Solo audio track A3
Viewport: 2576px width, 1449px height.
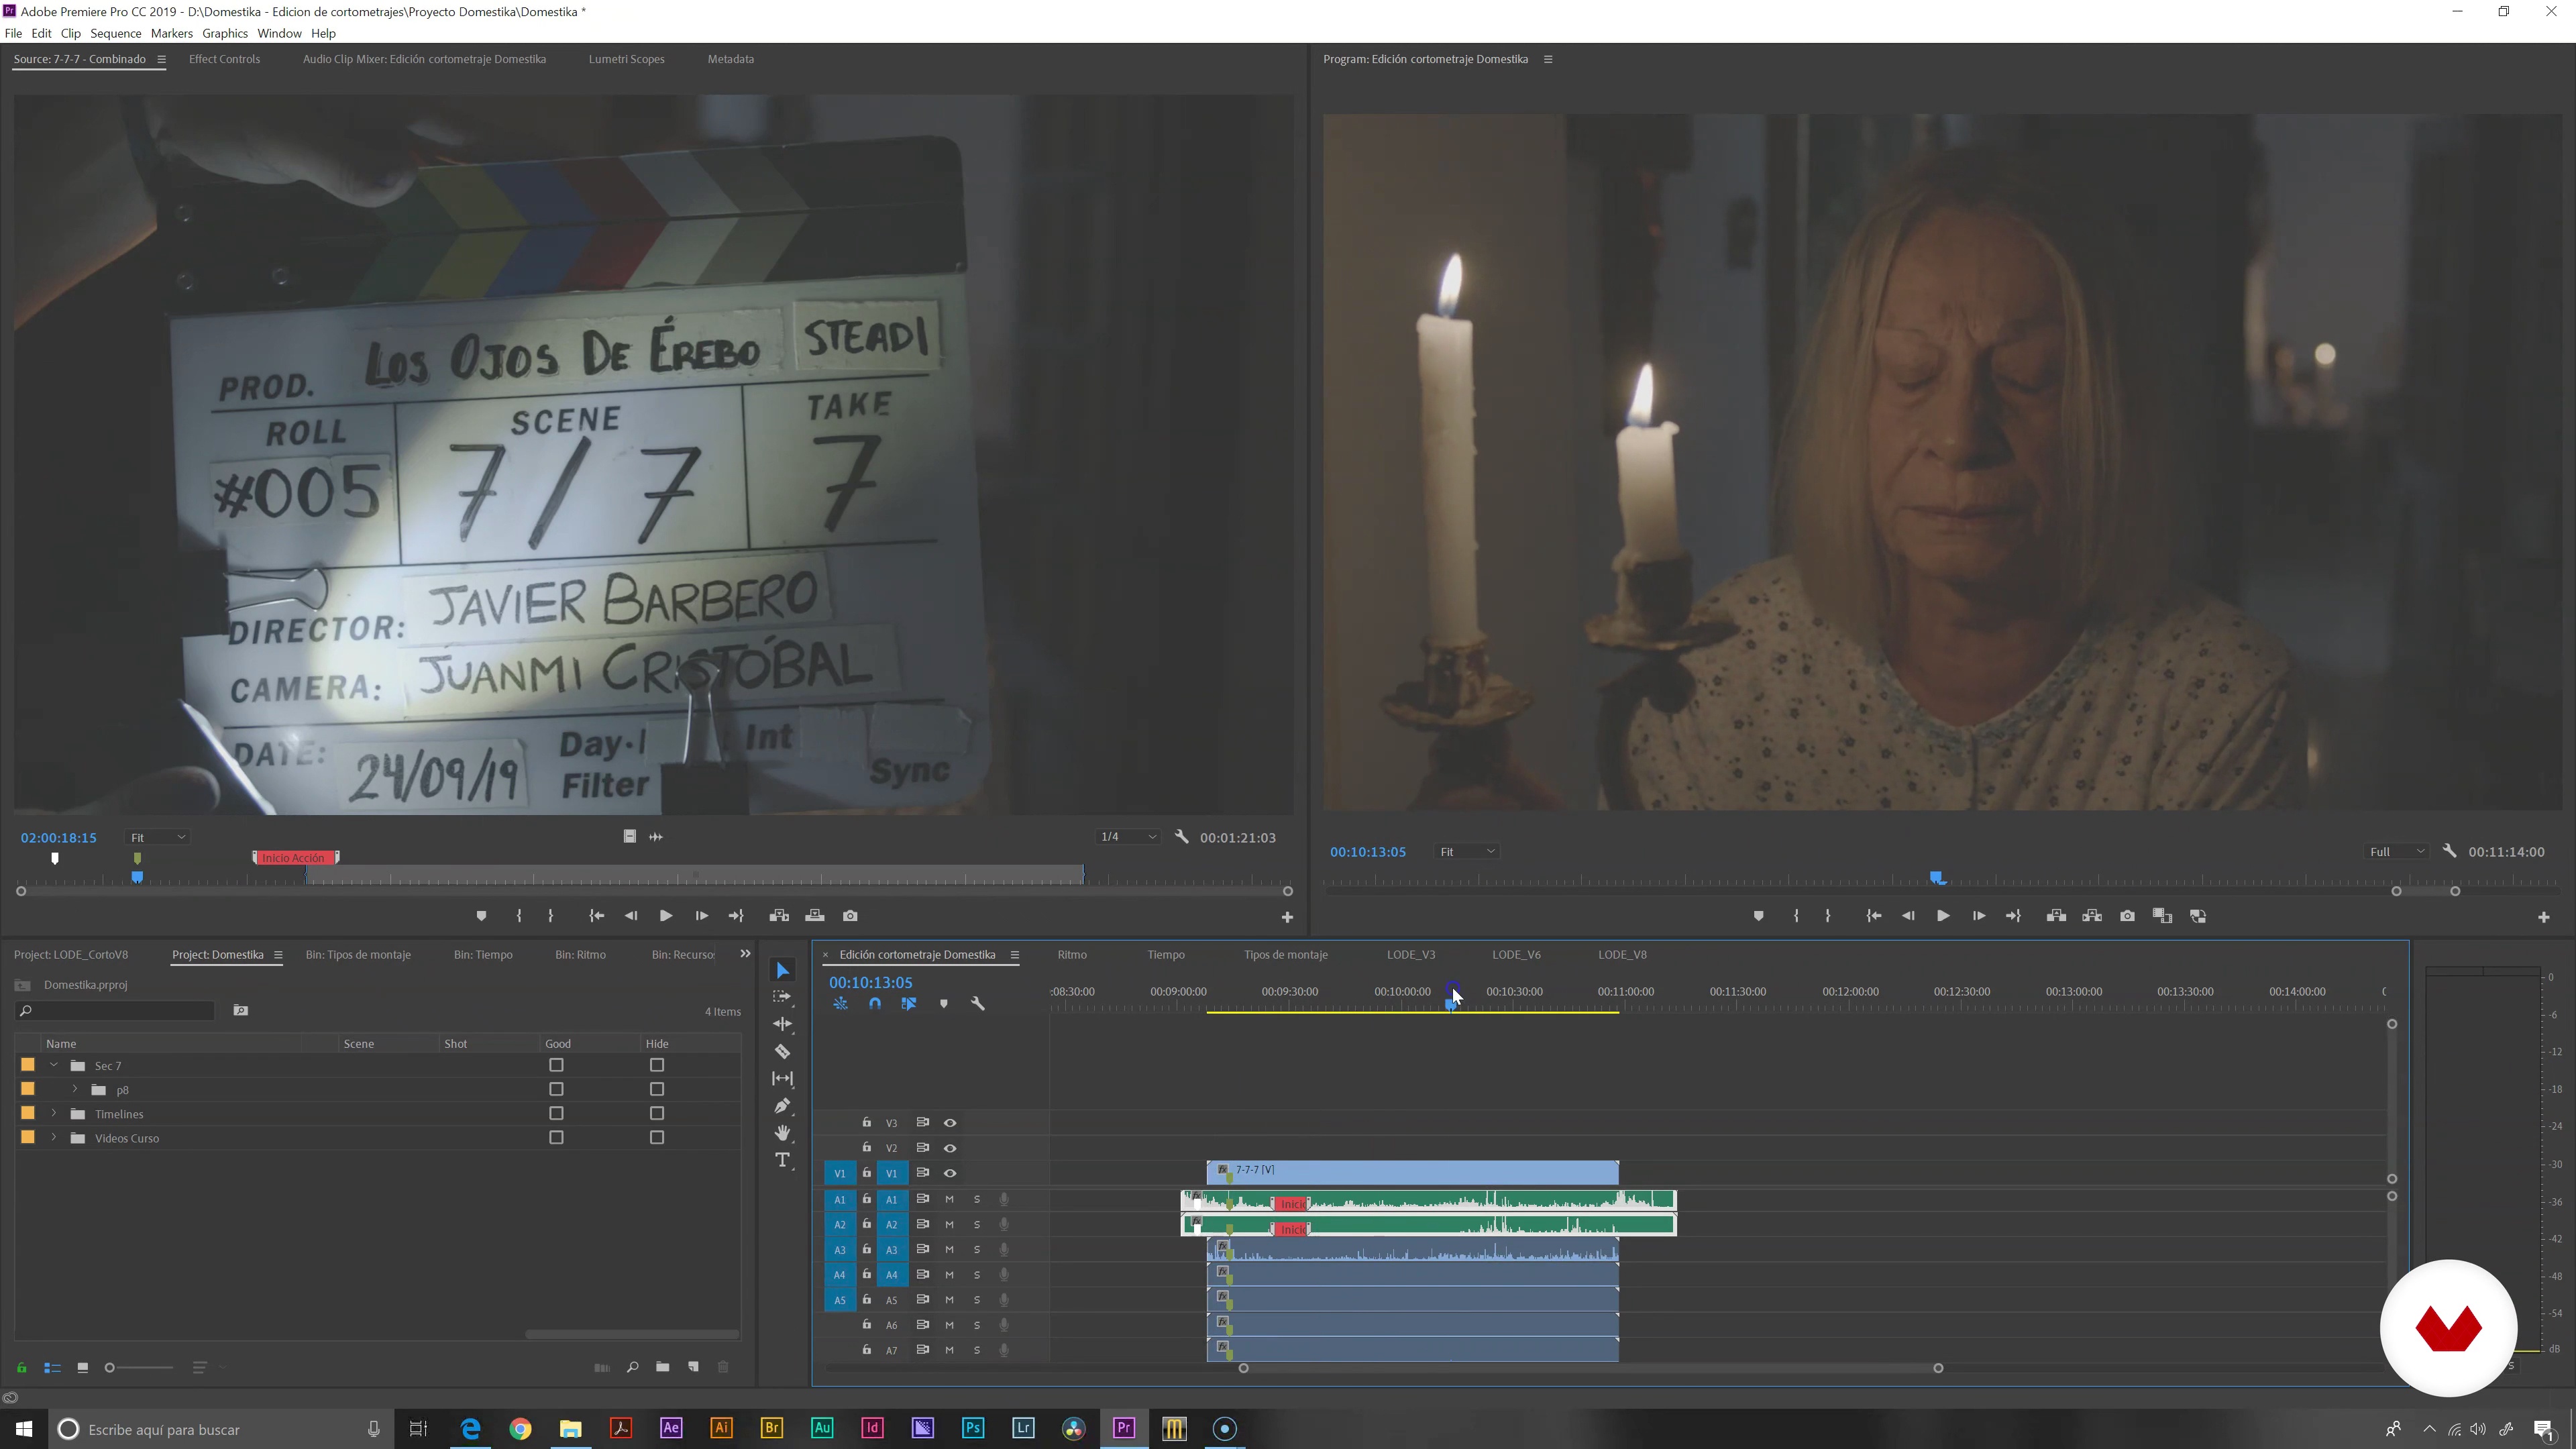click(x=977, y=1249)
